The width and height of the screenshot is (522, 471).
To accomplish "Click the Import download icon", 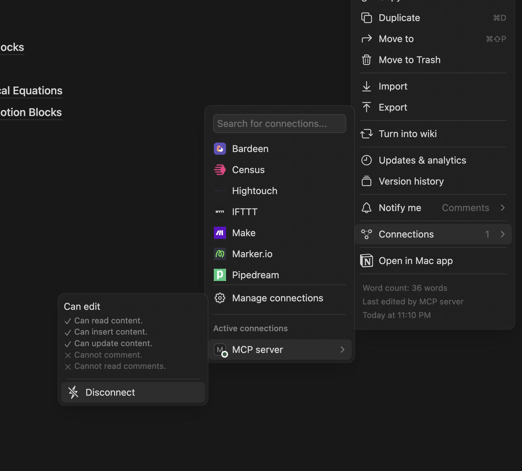I will [367, 86].
